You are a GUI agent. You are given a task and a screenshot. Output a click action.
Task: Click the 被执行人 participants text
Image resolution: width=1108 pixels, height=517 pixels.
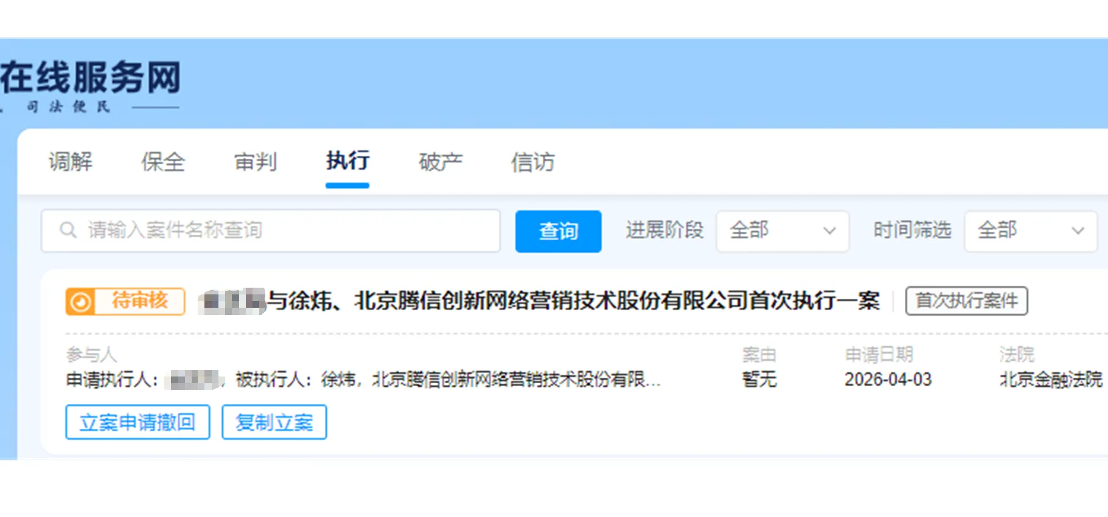click(x=448, y=380)
